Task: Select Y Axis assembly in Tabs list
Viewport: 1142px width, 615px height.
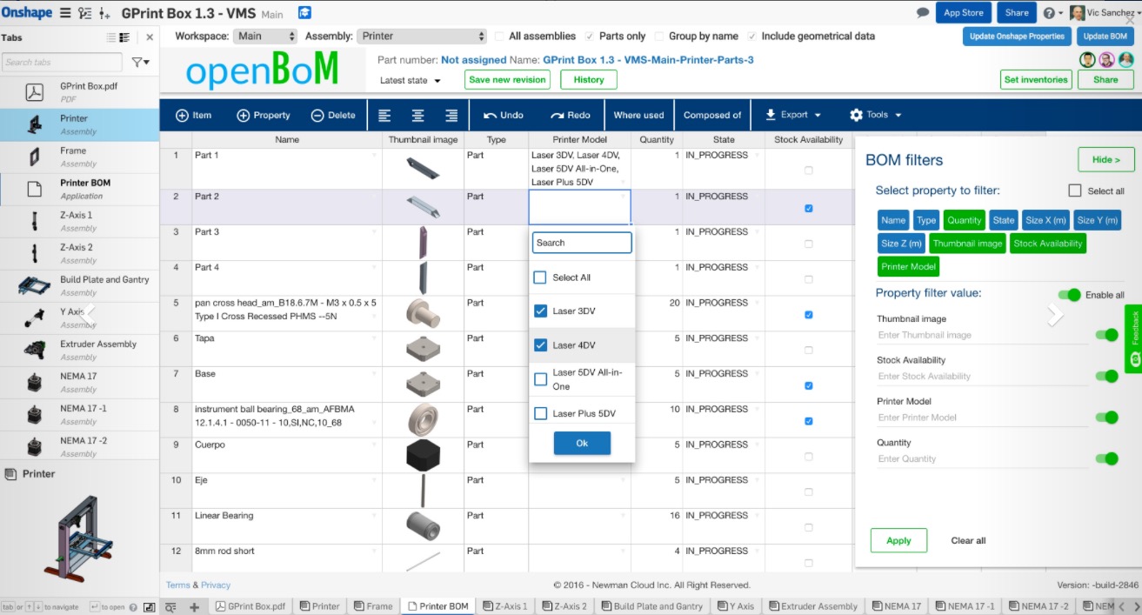Action: click(x=79, y=318)
